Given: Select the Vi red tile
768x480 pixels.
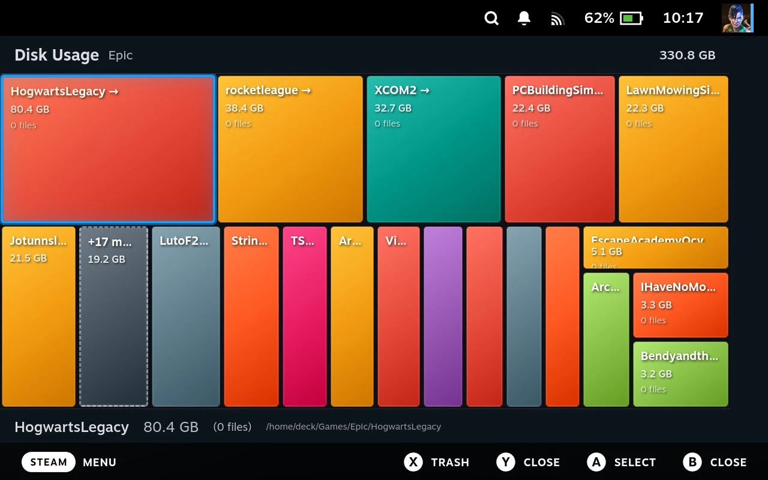Looking at the screenshot, I should point(398,317).
